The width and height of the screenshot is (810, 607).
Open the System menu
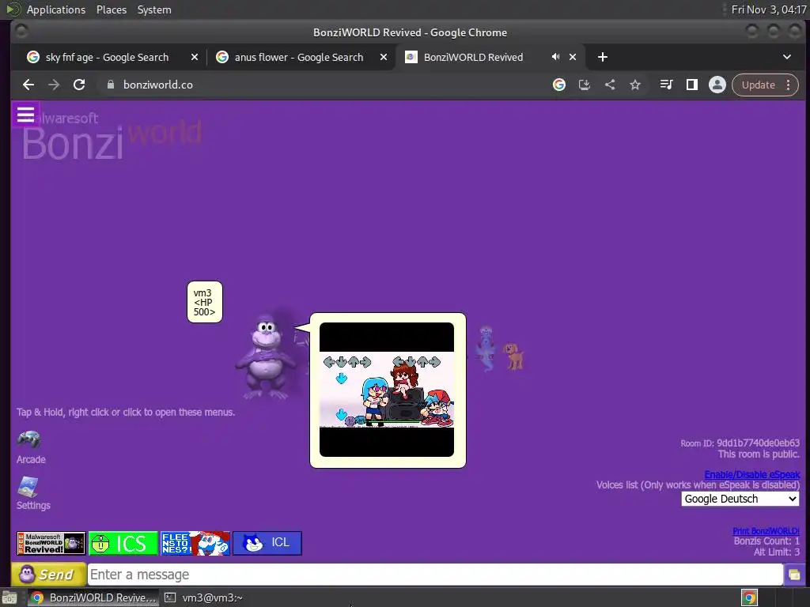(154, 9)
